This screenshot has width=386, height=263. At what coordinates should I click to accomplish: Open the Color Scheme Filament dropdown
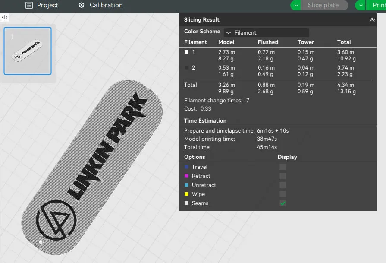267,32
